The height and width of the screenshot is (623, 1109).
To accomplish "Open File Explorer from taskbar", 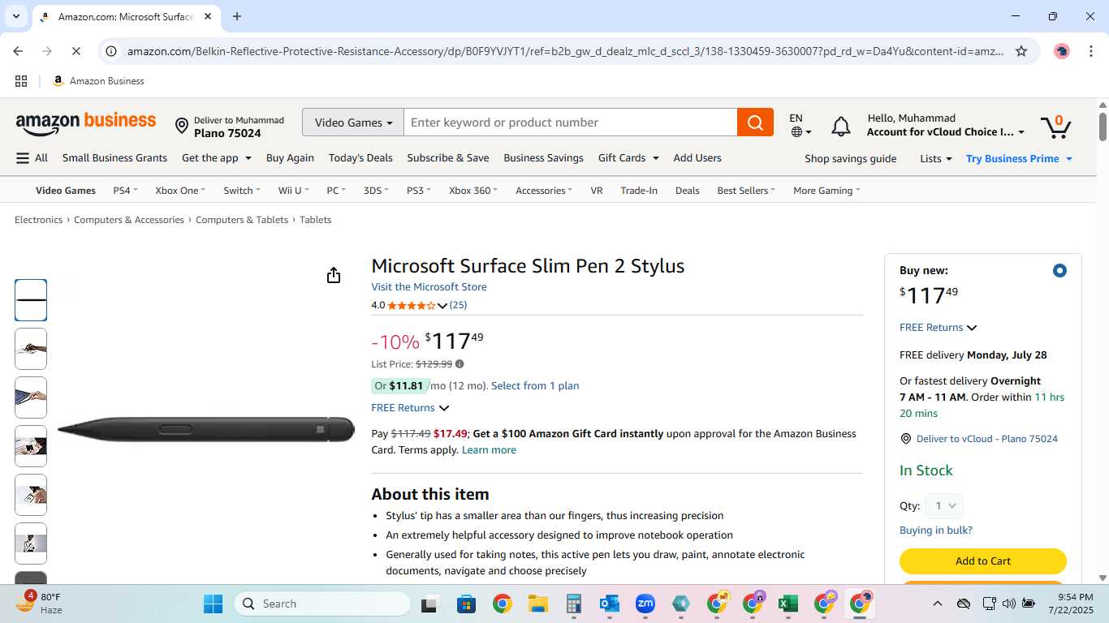I will click(x=537, y=604).
